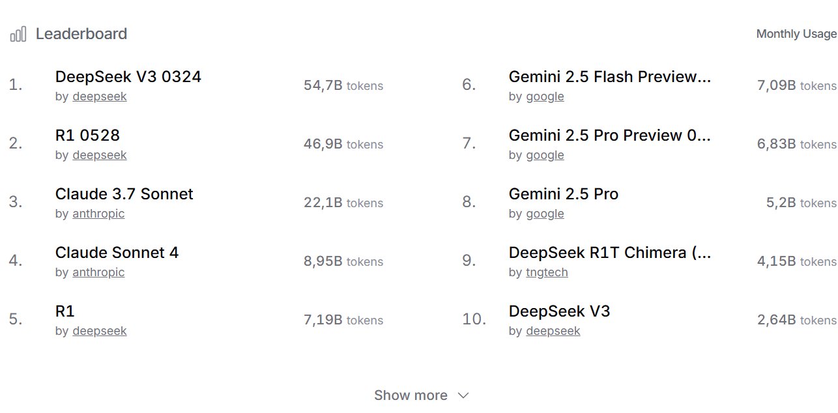Click the Leaderboard heading text
The height and width of the screenshot is (413, 838).
(81, 34)
